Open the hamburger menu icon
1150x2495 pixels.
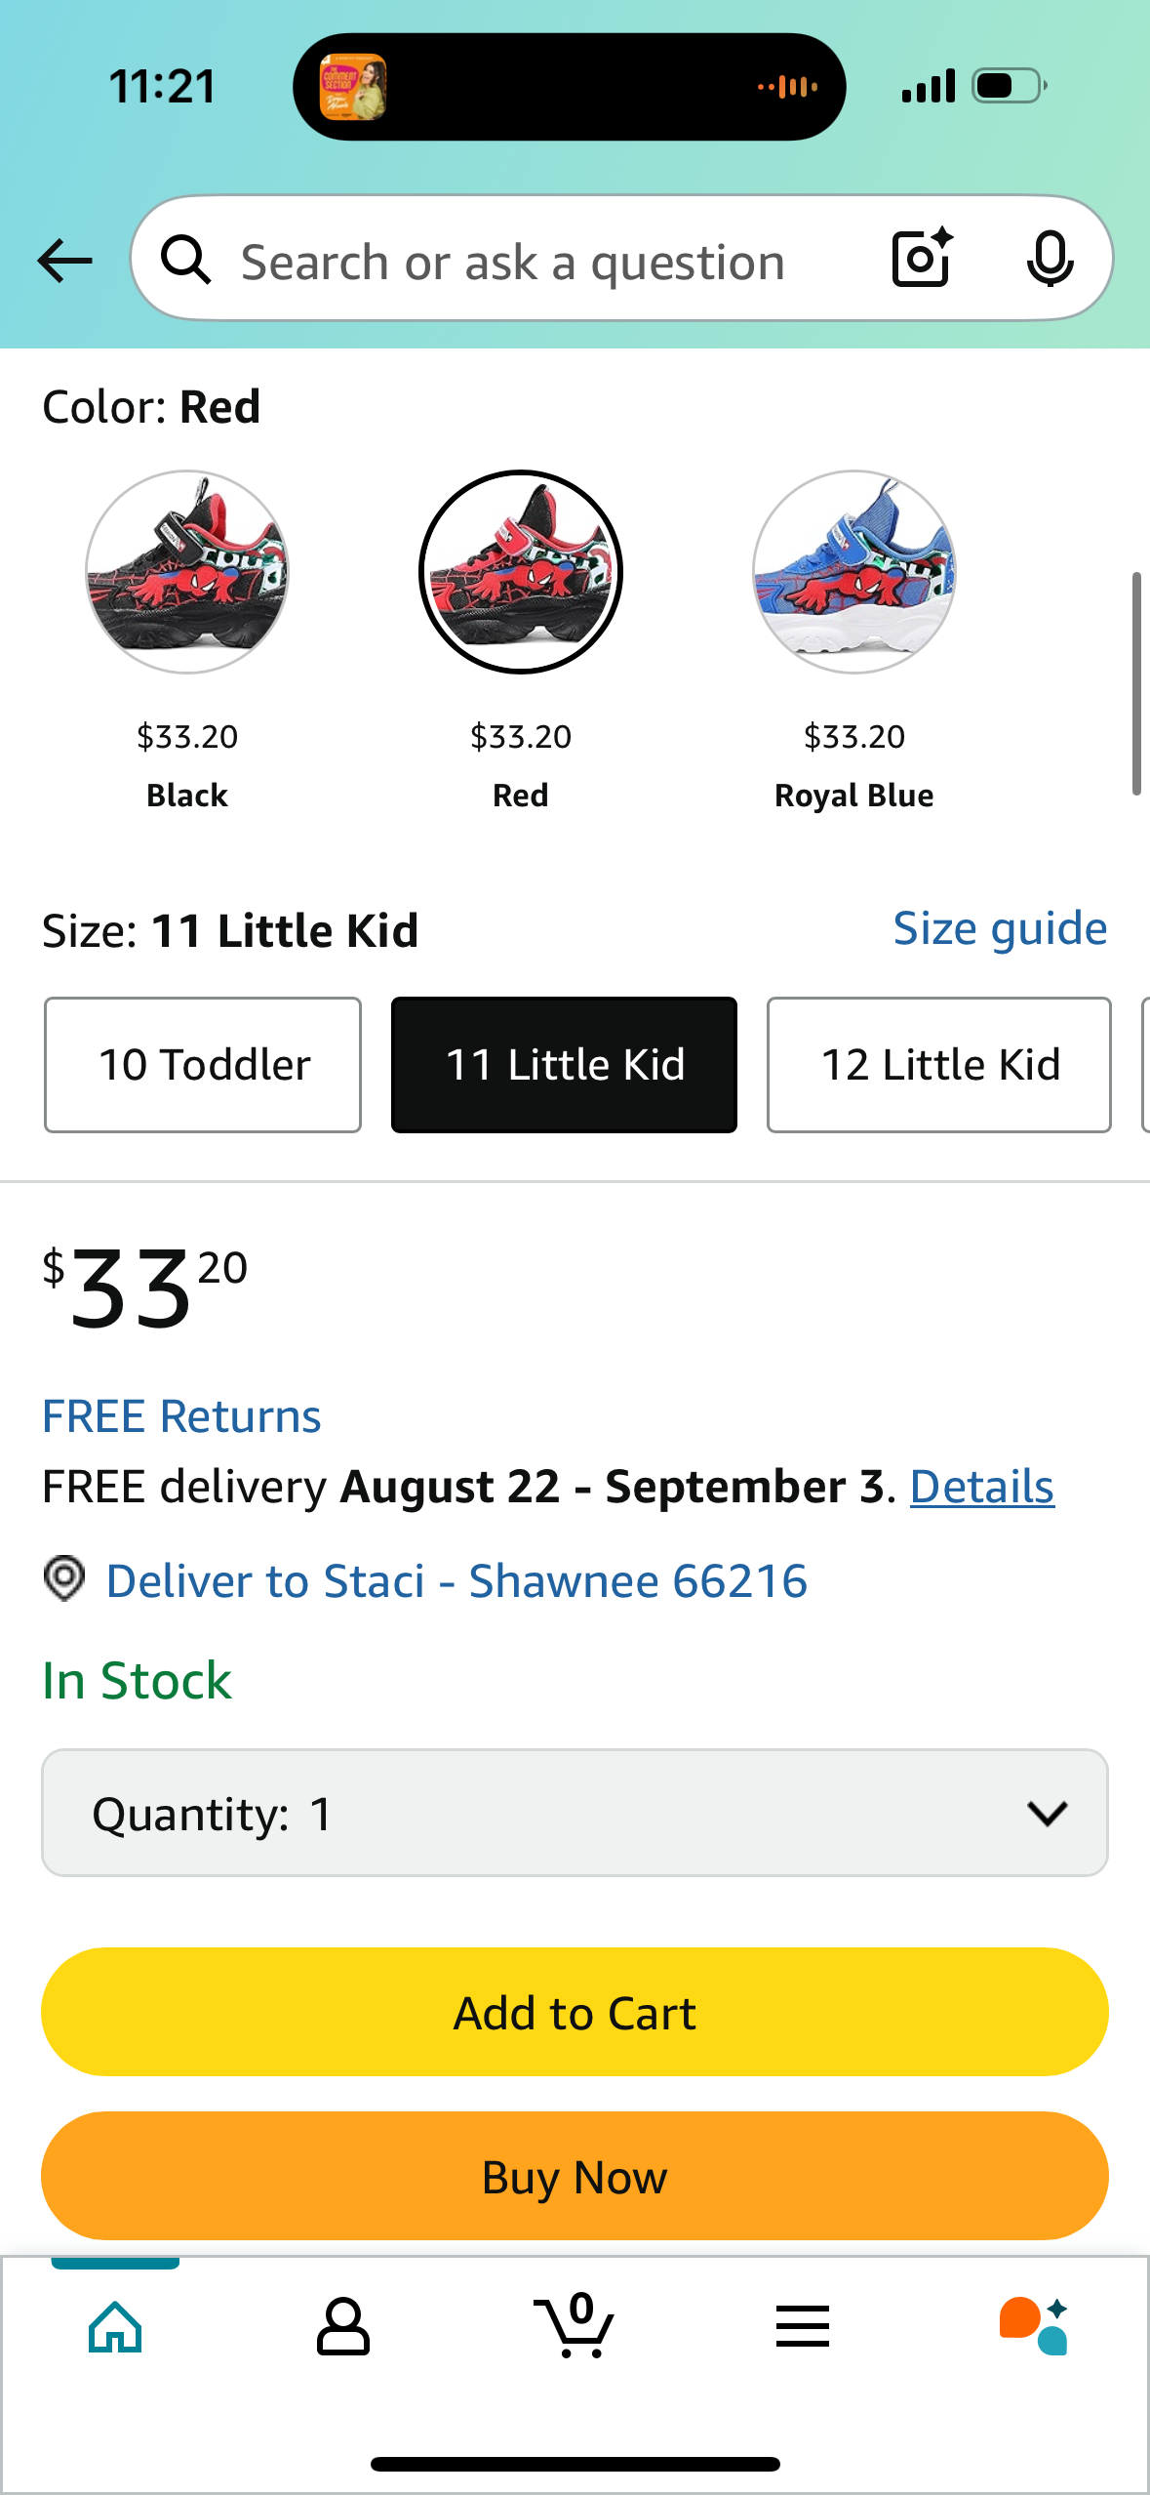(803, 2326)
